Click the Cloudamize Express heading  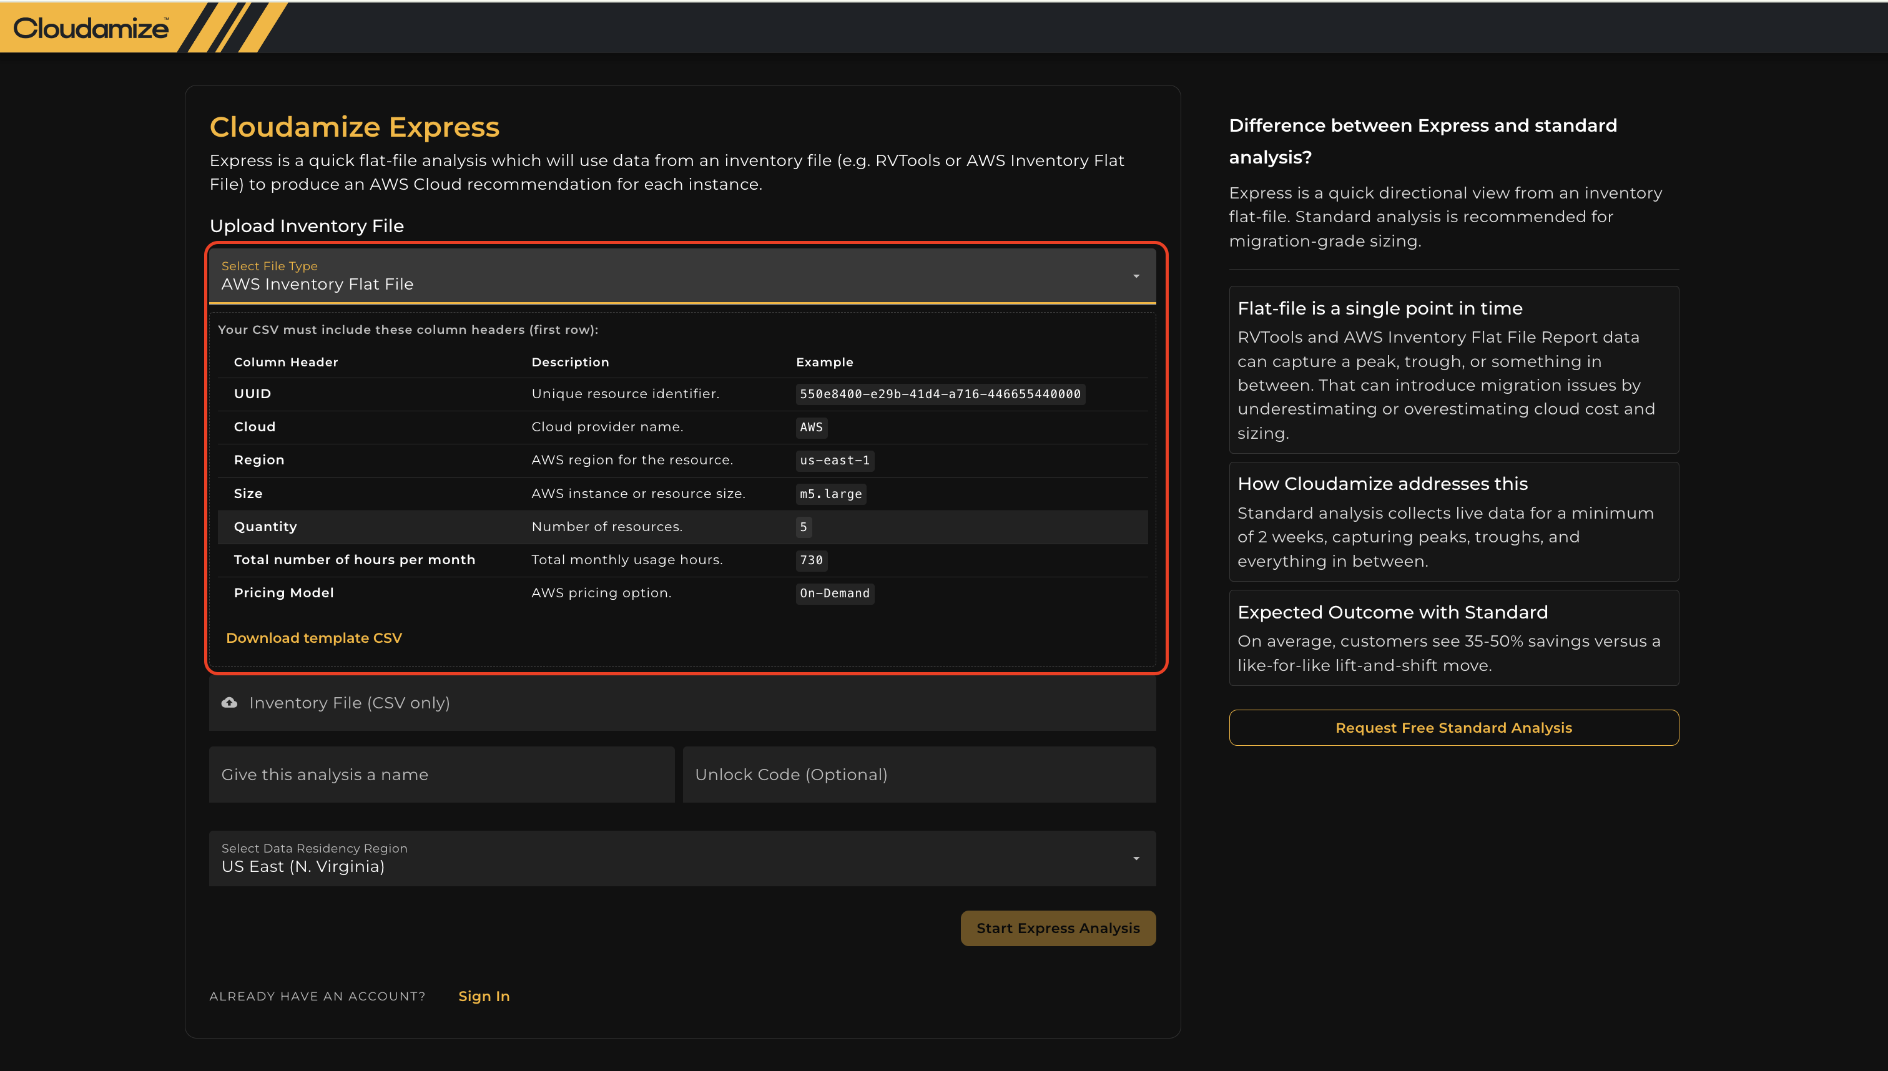[x=355, y=127]
